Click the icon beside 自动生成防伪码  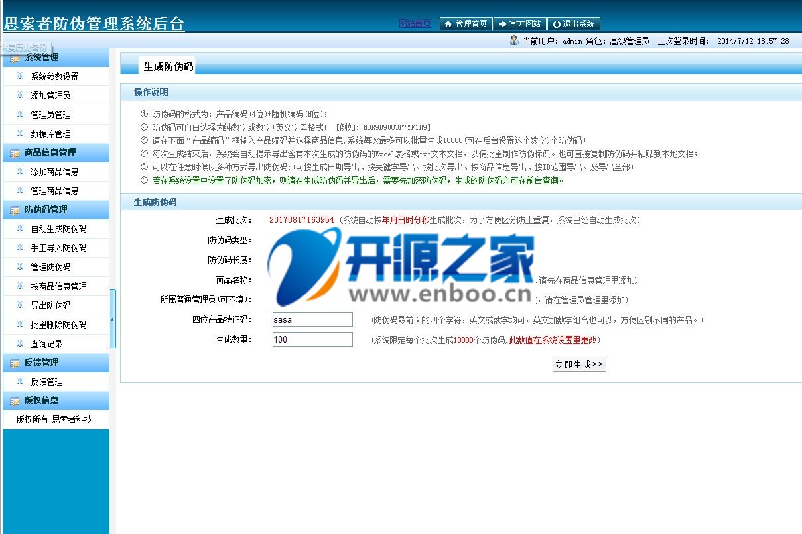coord(20,229)
